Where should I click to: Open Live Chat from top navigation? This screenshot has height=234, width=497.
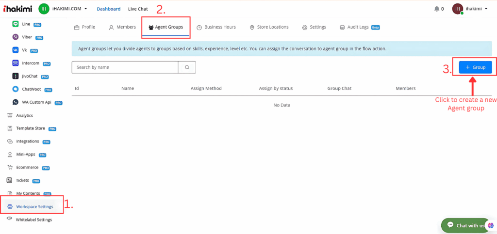click(x=138, y=9)
